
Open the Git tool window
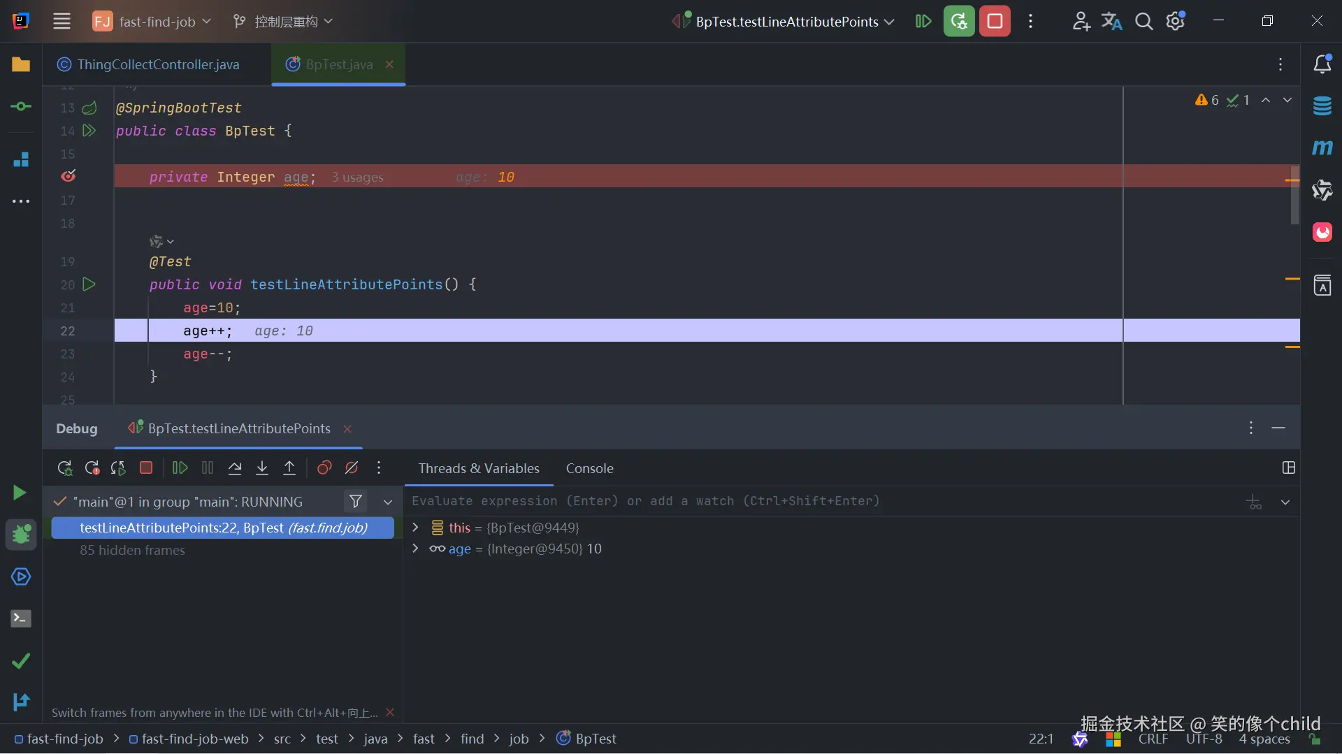[x=21, y=702]
